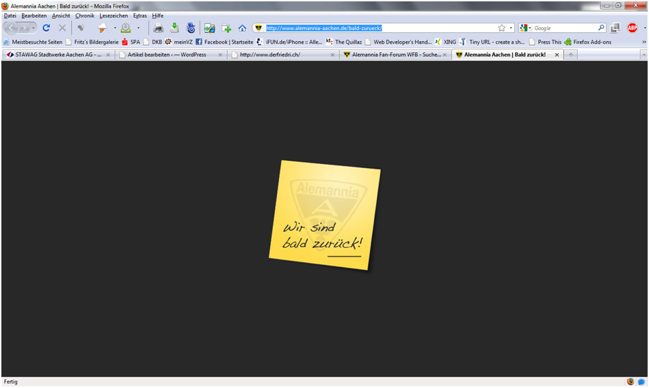
Task: Click the Adblock Plus ABP icon
Action: [x=632, y=28]
